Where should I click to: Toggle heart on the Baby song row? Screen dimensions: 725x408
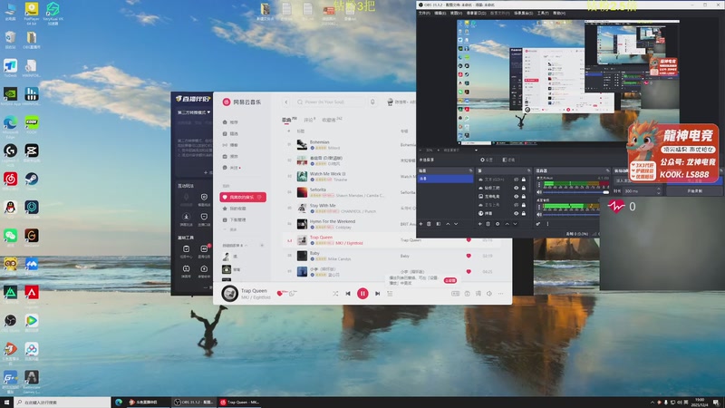(469, 256)
